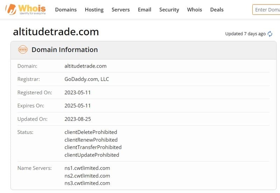
Task: Click the ns1.cwtlimited.com name server entry
Action: pyautogui.click(x=87, y=168)
